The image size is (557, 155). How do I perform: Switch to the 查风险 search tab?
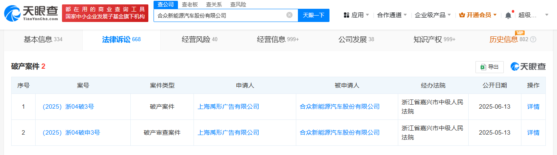(238, 4)
